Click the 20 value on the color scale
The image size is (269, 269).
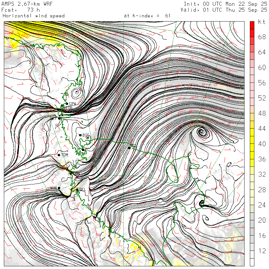tap(262, 221)
